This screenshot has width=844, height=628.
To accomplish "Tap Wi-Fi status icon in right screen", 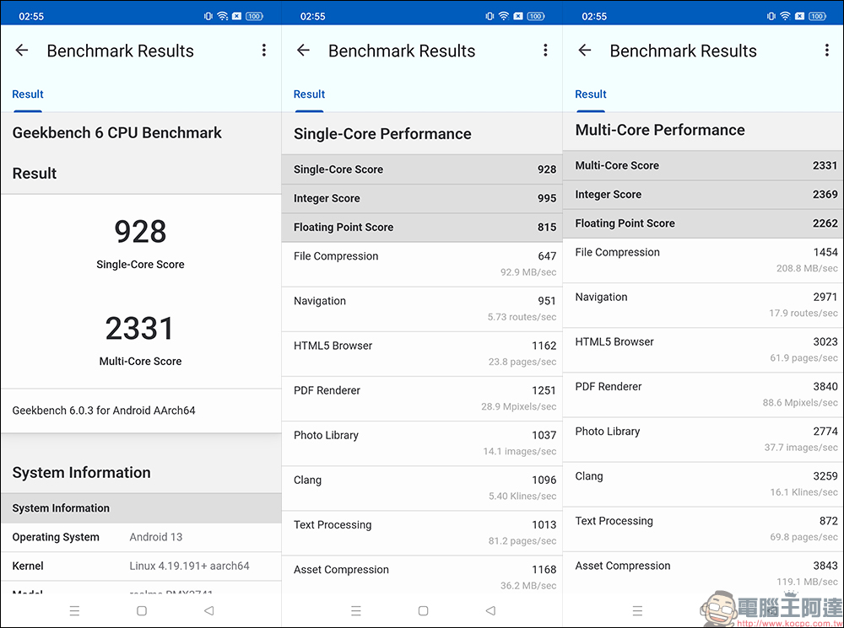I will 785,16.
